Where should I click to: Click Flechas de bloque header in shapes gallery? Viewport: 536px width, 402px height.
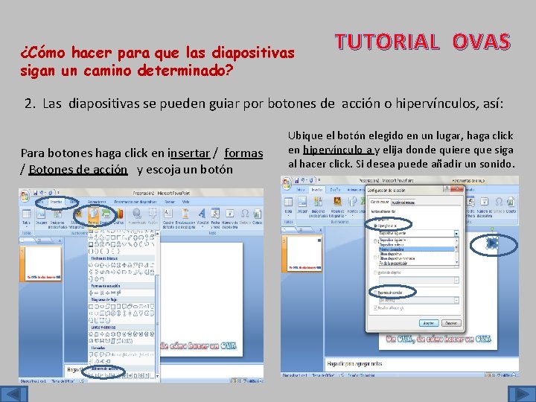(x=122, y=258)
